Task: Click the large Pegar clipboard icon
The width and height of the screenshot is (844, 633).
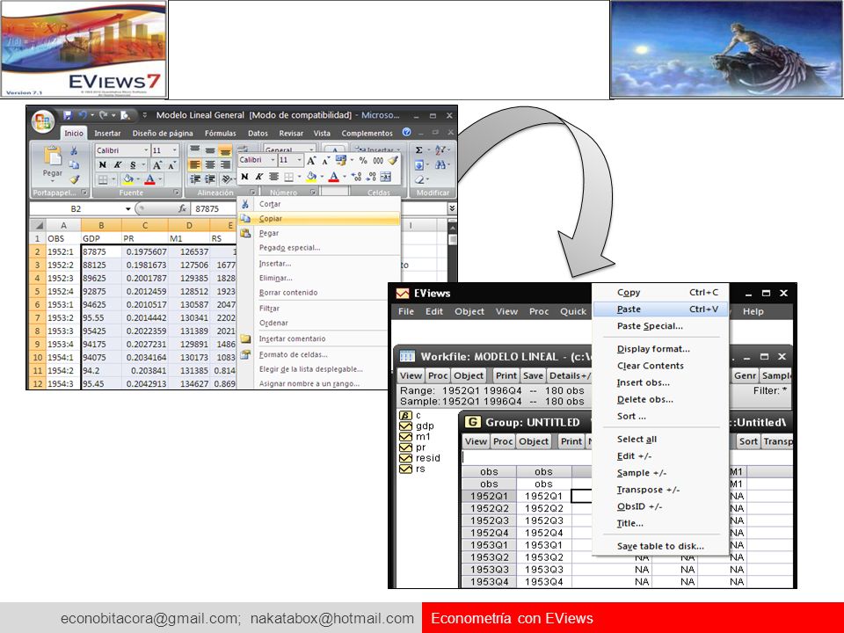Action: coord(52,156)
